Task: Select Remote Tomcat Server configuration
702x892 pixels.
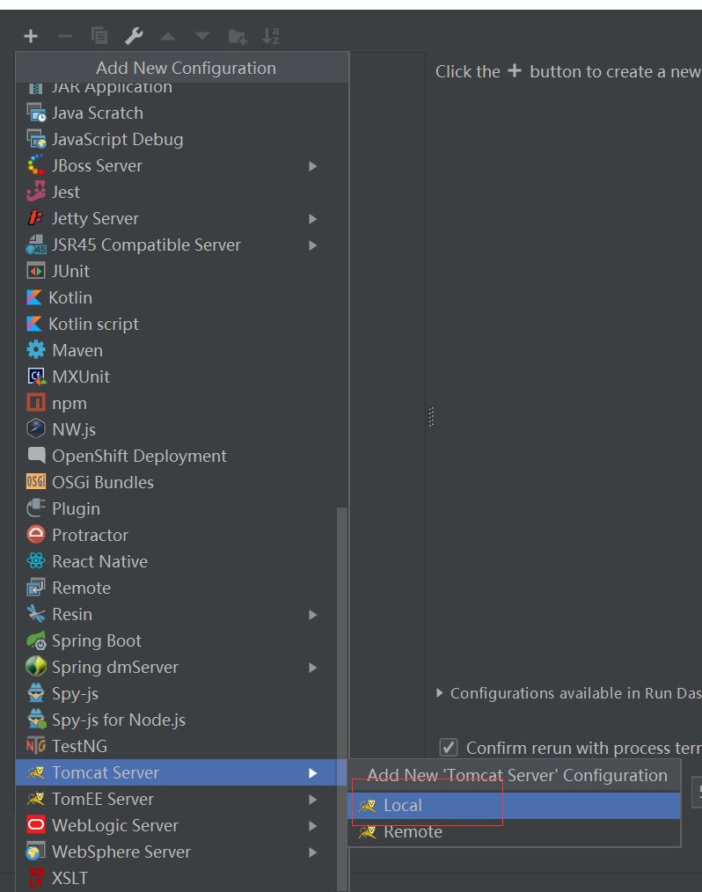Action: click(514, 831)
